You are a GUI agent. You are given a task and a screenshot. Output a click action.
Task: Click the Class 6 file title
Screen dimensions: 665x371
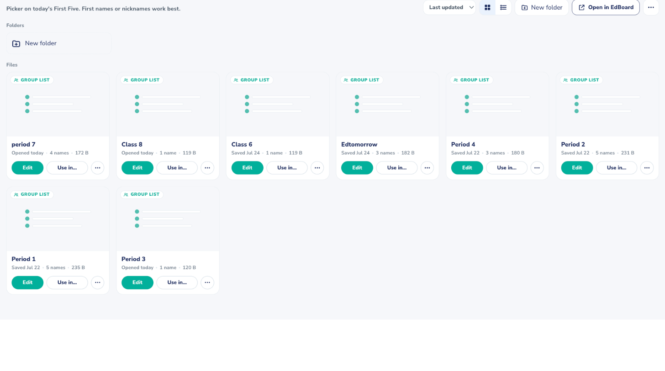tap(242, 145)
